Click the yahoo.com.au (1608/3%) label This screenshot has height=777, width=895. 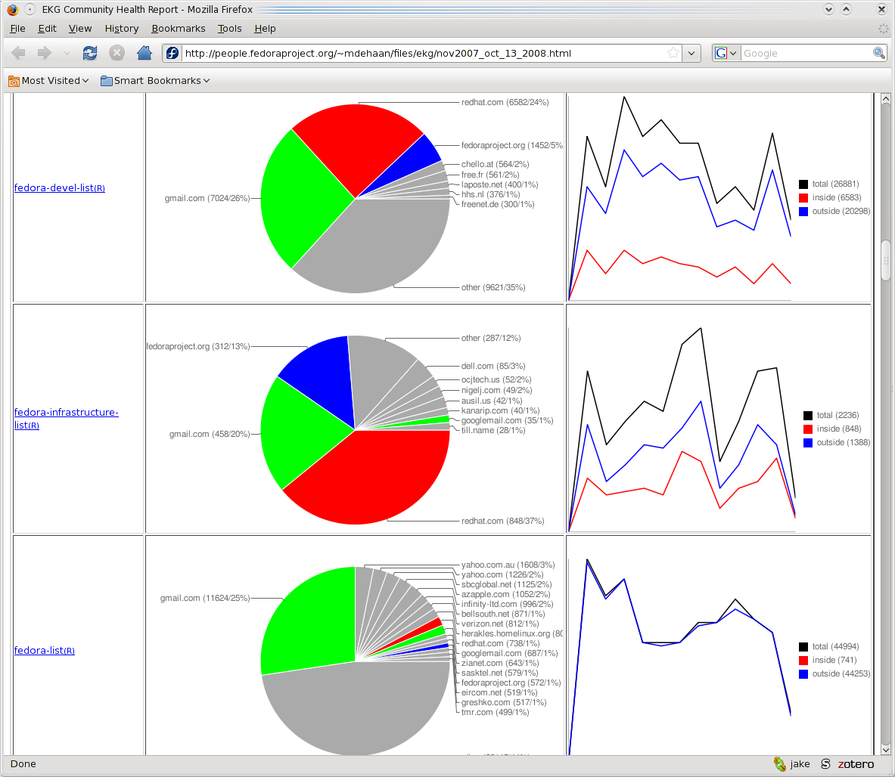point(508,565)
